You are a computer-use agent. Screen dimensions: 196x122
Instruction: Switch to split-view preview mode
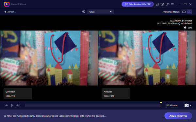[x=189, y=12]
